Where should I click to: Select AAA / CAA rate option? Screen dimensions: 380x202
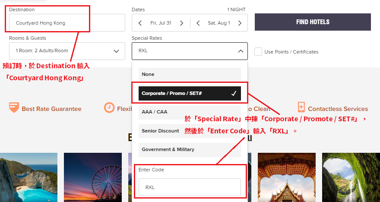point(190,112)
